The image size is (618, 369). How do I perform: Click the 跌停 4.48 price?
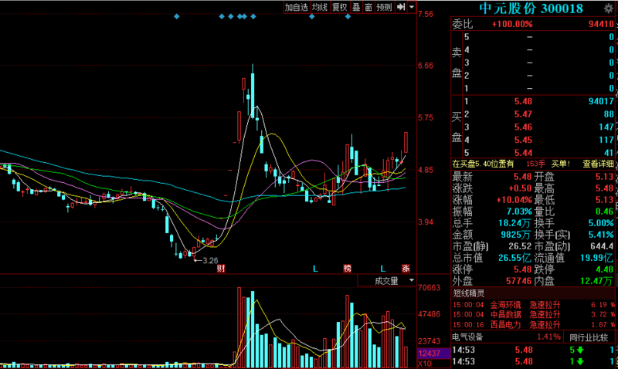point(605,269)
